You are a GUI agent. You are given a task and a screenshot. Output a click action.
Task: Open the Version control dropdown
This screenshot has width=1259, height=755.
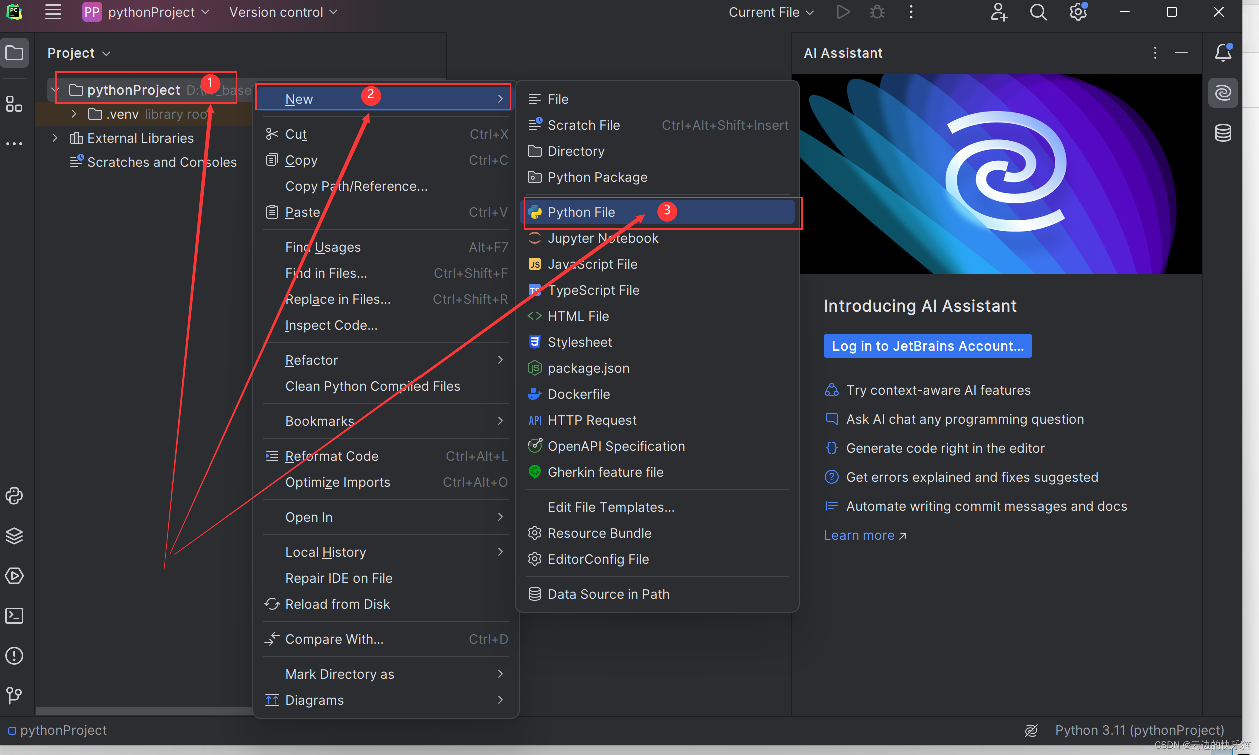pyautogui.click(x=283, y=12)
